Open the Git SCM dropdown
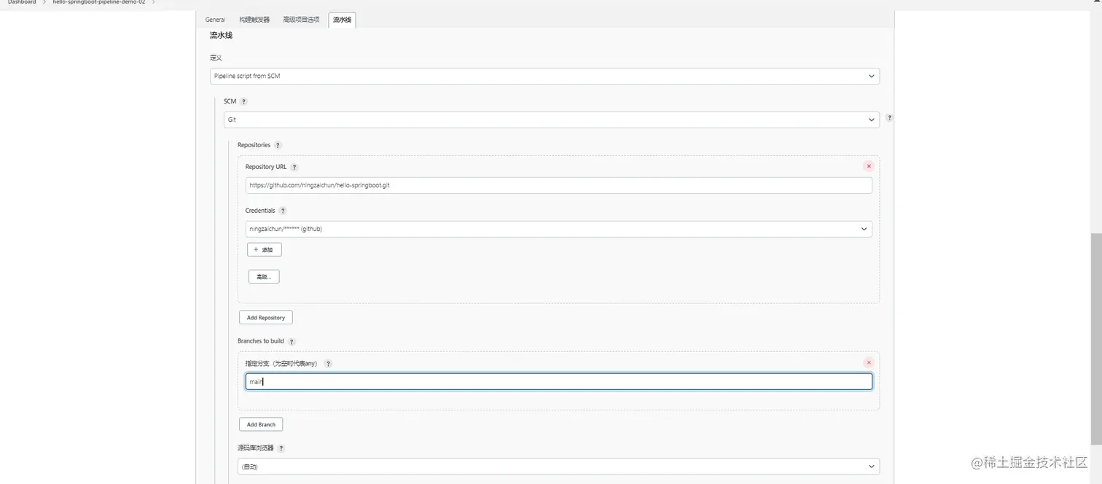Screen dimensions: 1102x484 click(552, 120)
